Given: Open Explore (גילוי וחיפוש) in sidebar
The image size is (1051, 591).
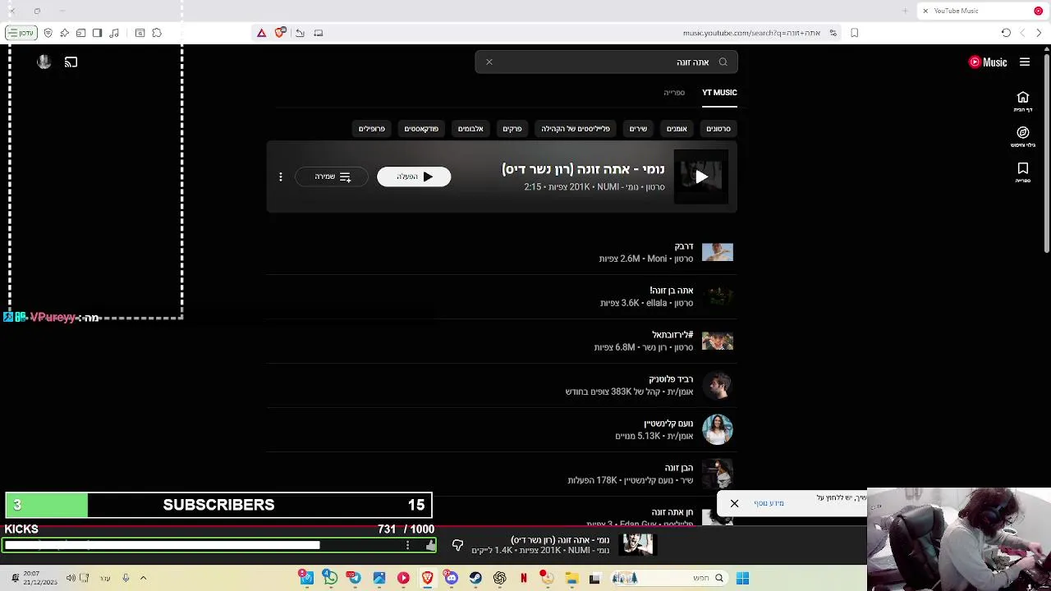Looking at the screenshot, I should [1023, 137].
